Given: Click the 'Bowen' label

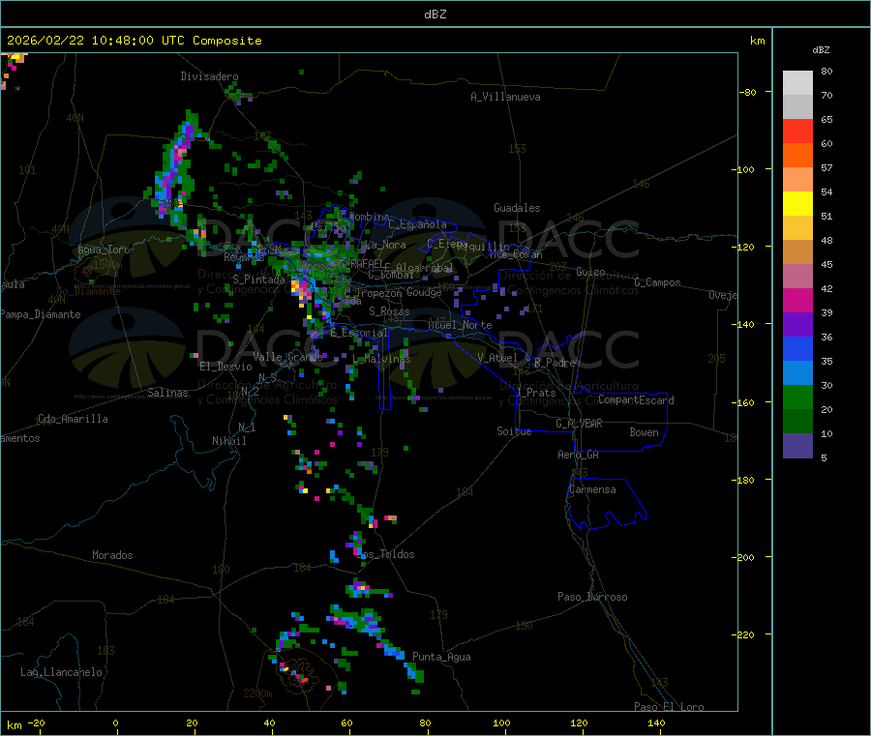Looking at the screenshot, I should (x=644, y=432).
